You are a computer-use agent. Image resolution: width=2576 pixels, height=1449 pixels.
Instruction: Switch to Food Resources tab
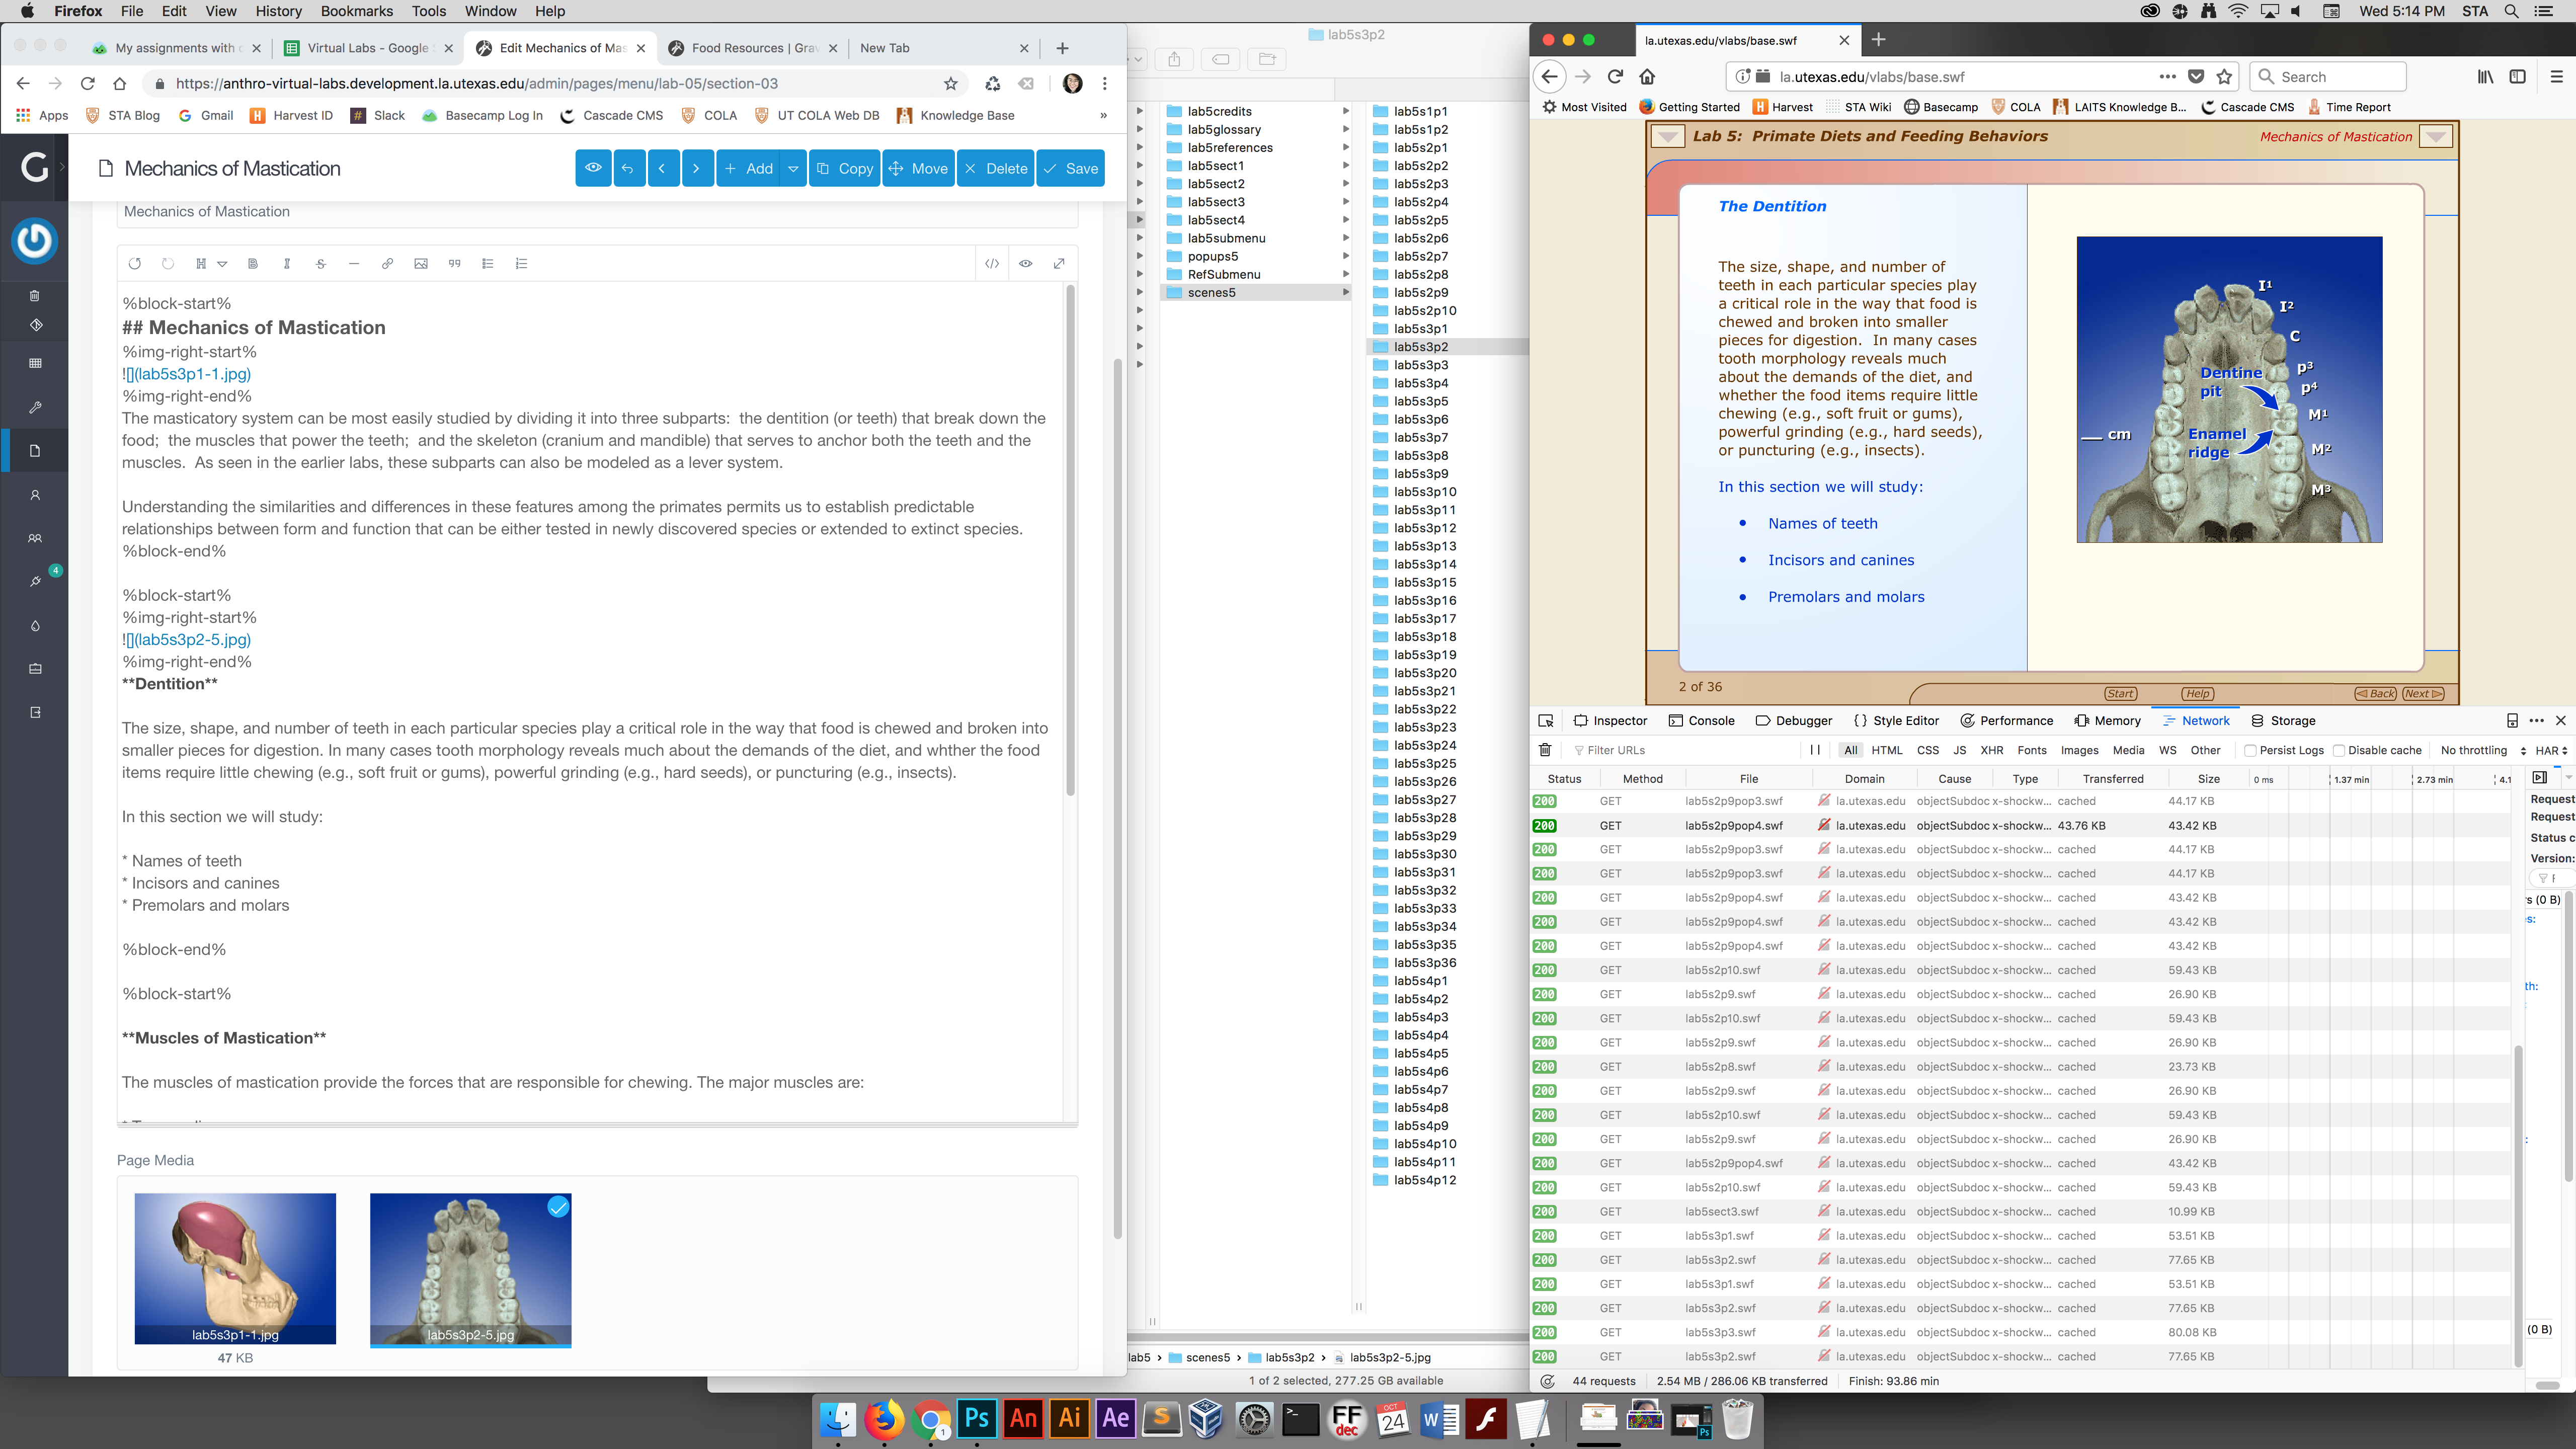pos(754,48)
